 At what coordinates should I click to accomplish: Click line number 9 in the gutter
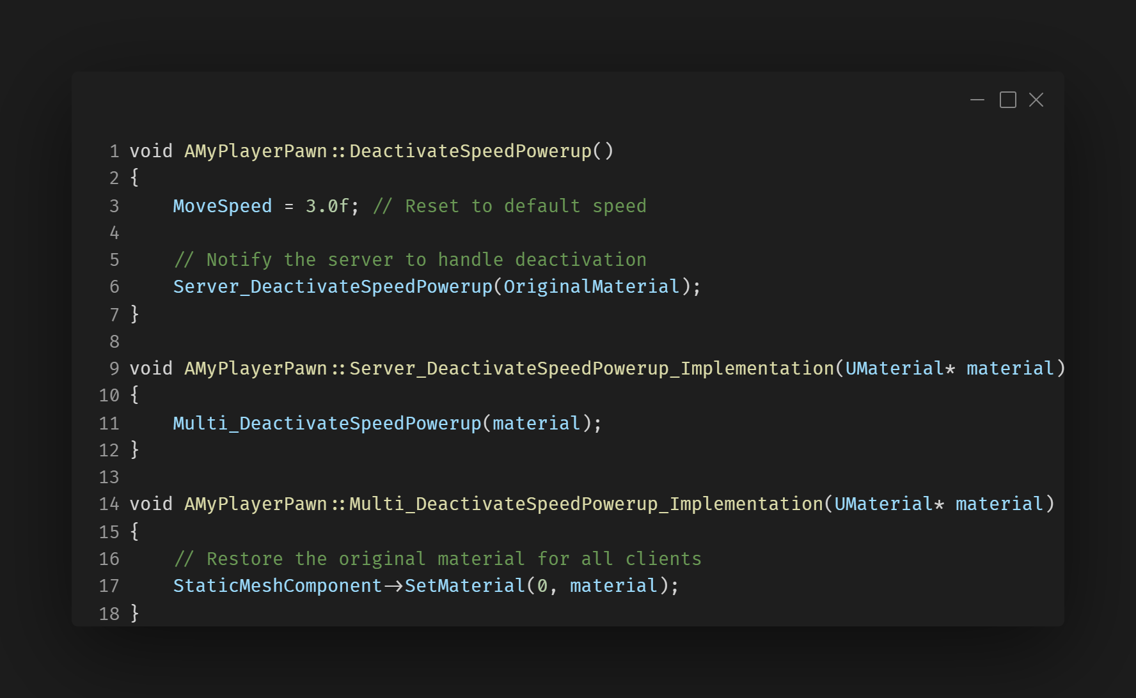(x=114, y=369)
